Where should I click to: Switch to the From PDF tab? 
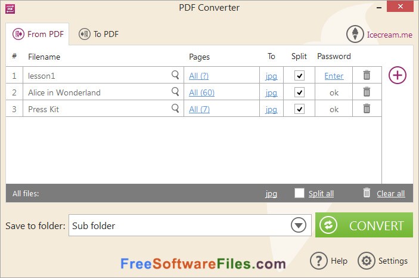coord(38,34)
